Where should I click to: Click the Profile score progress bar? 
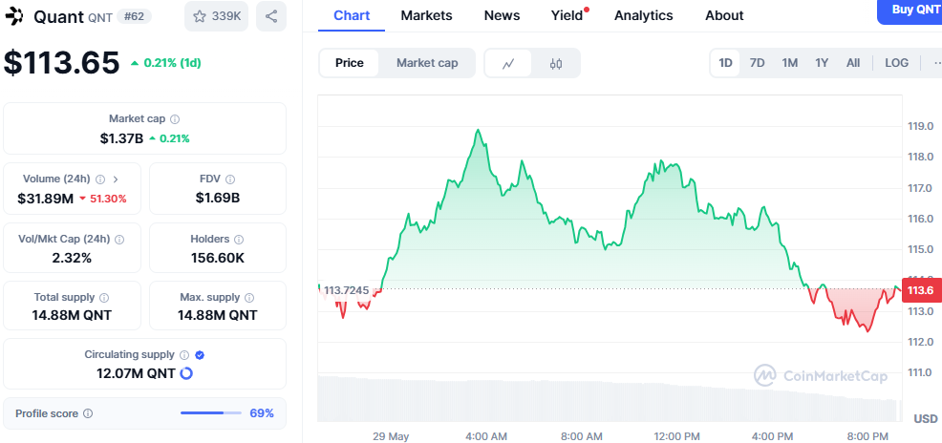[x=211, y=413]
